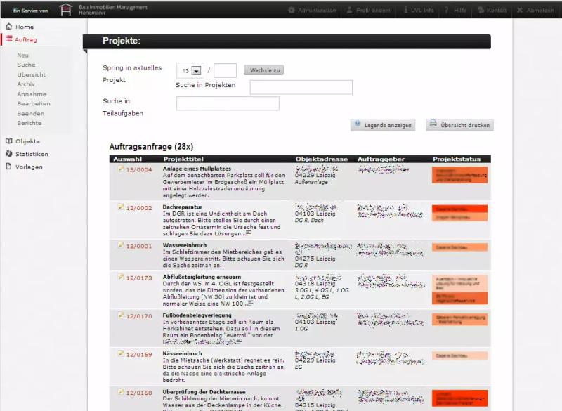Image resolution: width=562 pixels, height=411 pixels.
Task: Click the Übersicht drucken button
Action: [x=460, y=125]
